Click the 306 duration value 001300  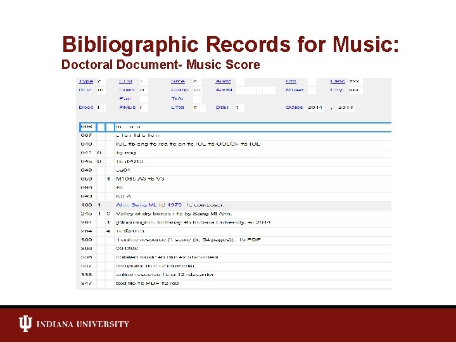pos(127,249)
